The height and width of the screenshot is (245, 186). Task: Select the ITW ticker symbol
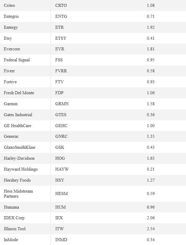tap(59, 229)
